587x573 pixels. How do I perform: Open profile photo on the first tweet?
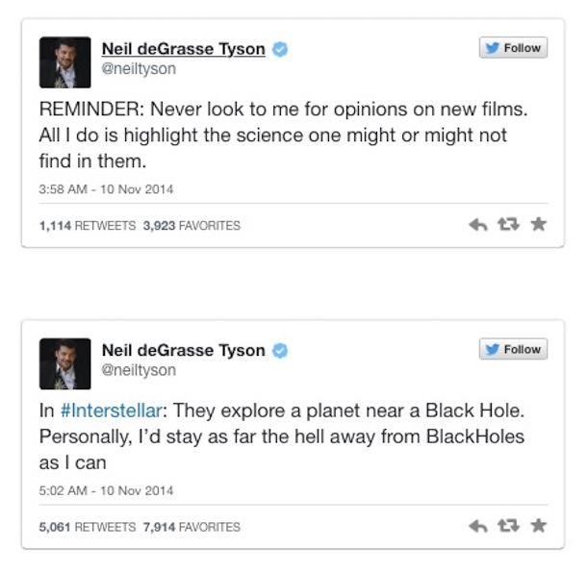[65, 62]
